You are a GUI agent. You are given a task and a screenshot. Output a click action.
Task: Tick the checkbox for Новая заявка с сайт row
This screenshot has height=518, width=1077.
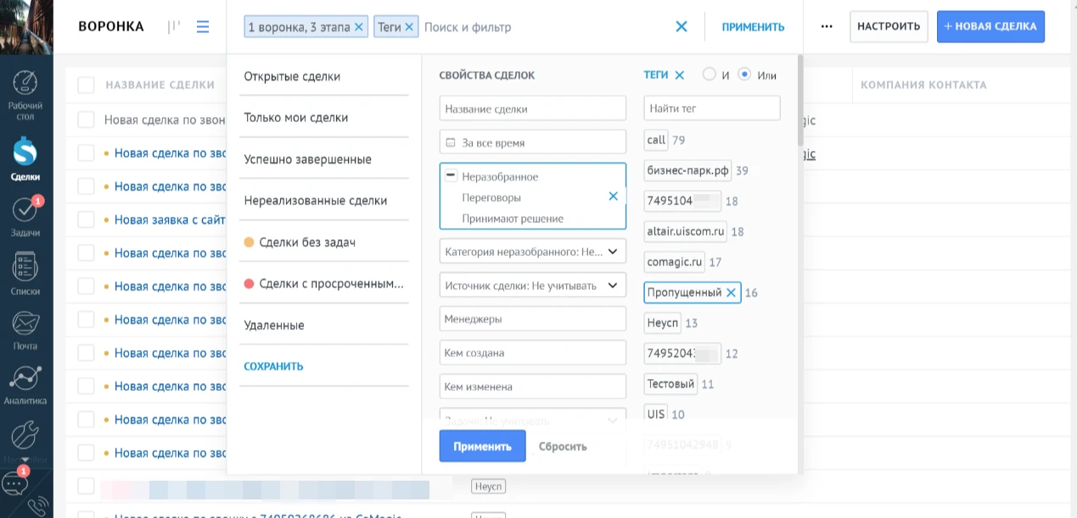coord(86,220)
